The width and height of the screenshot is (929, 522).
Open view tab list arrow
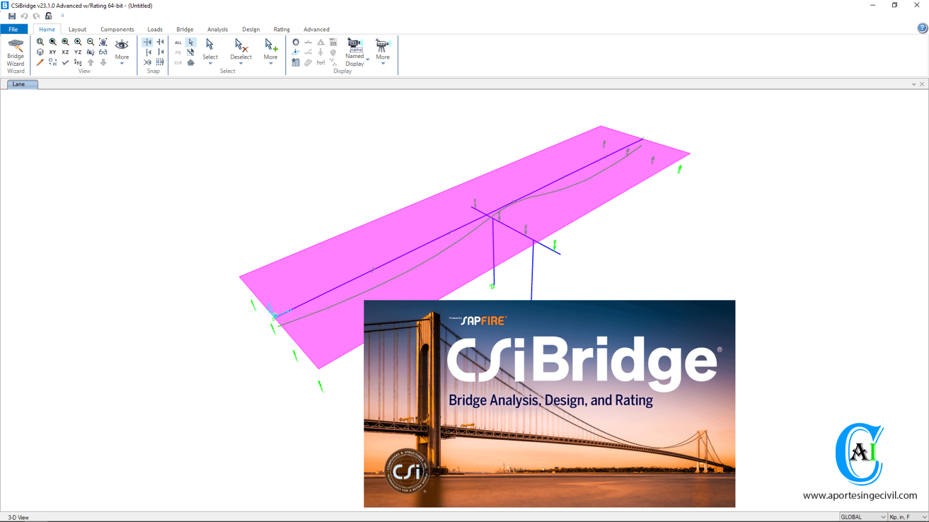[914, 85]
